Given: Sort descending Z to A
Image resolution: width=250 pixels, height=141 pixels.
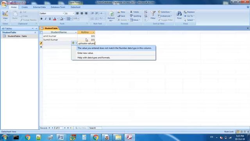Looking at the screenshot, I should click(x=146, y=16).
